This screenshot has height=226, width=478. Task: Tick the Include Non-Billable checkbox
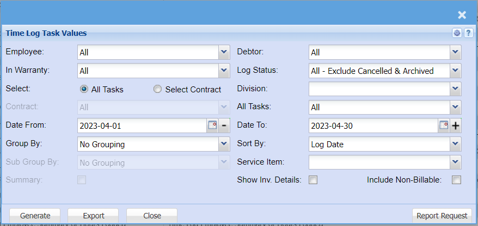[456, 180]
